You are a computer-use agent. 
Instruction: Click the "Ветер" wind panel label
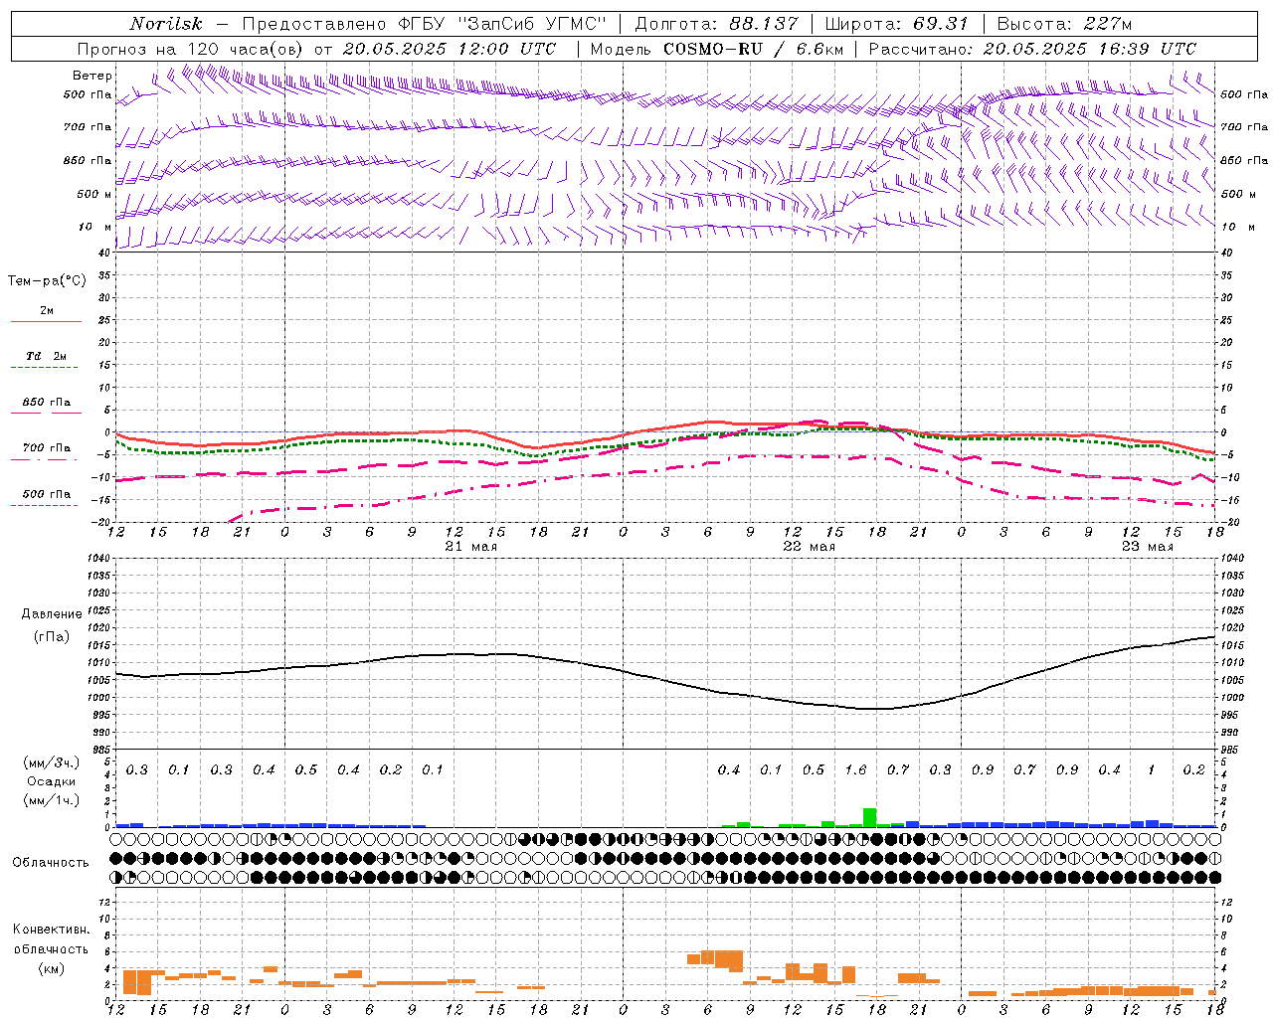(x=92, y=76)
